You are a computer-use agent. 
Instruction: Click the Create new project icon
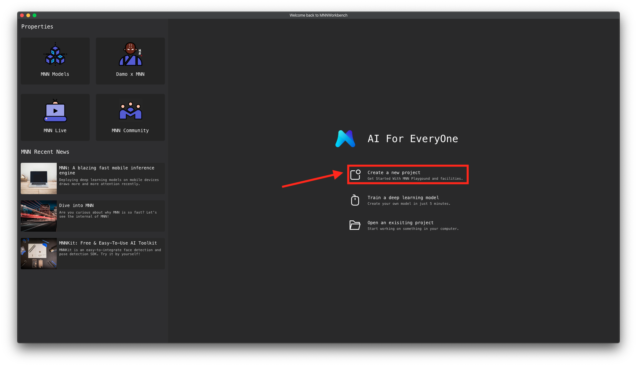coord(355,175)
